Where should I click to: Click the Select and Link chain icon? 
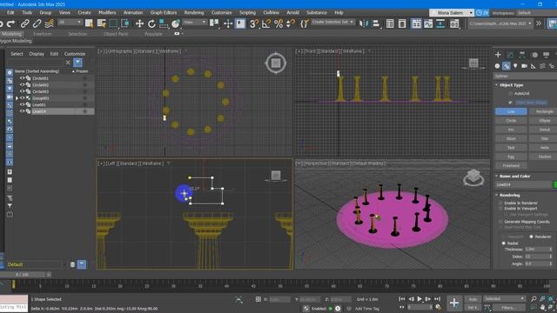24,23
